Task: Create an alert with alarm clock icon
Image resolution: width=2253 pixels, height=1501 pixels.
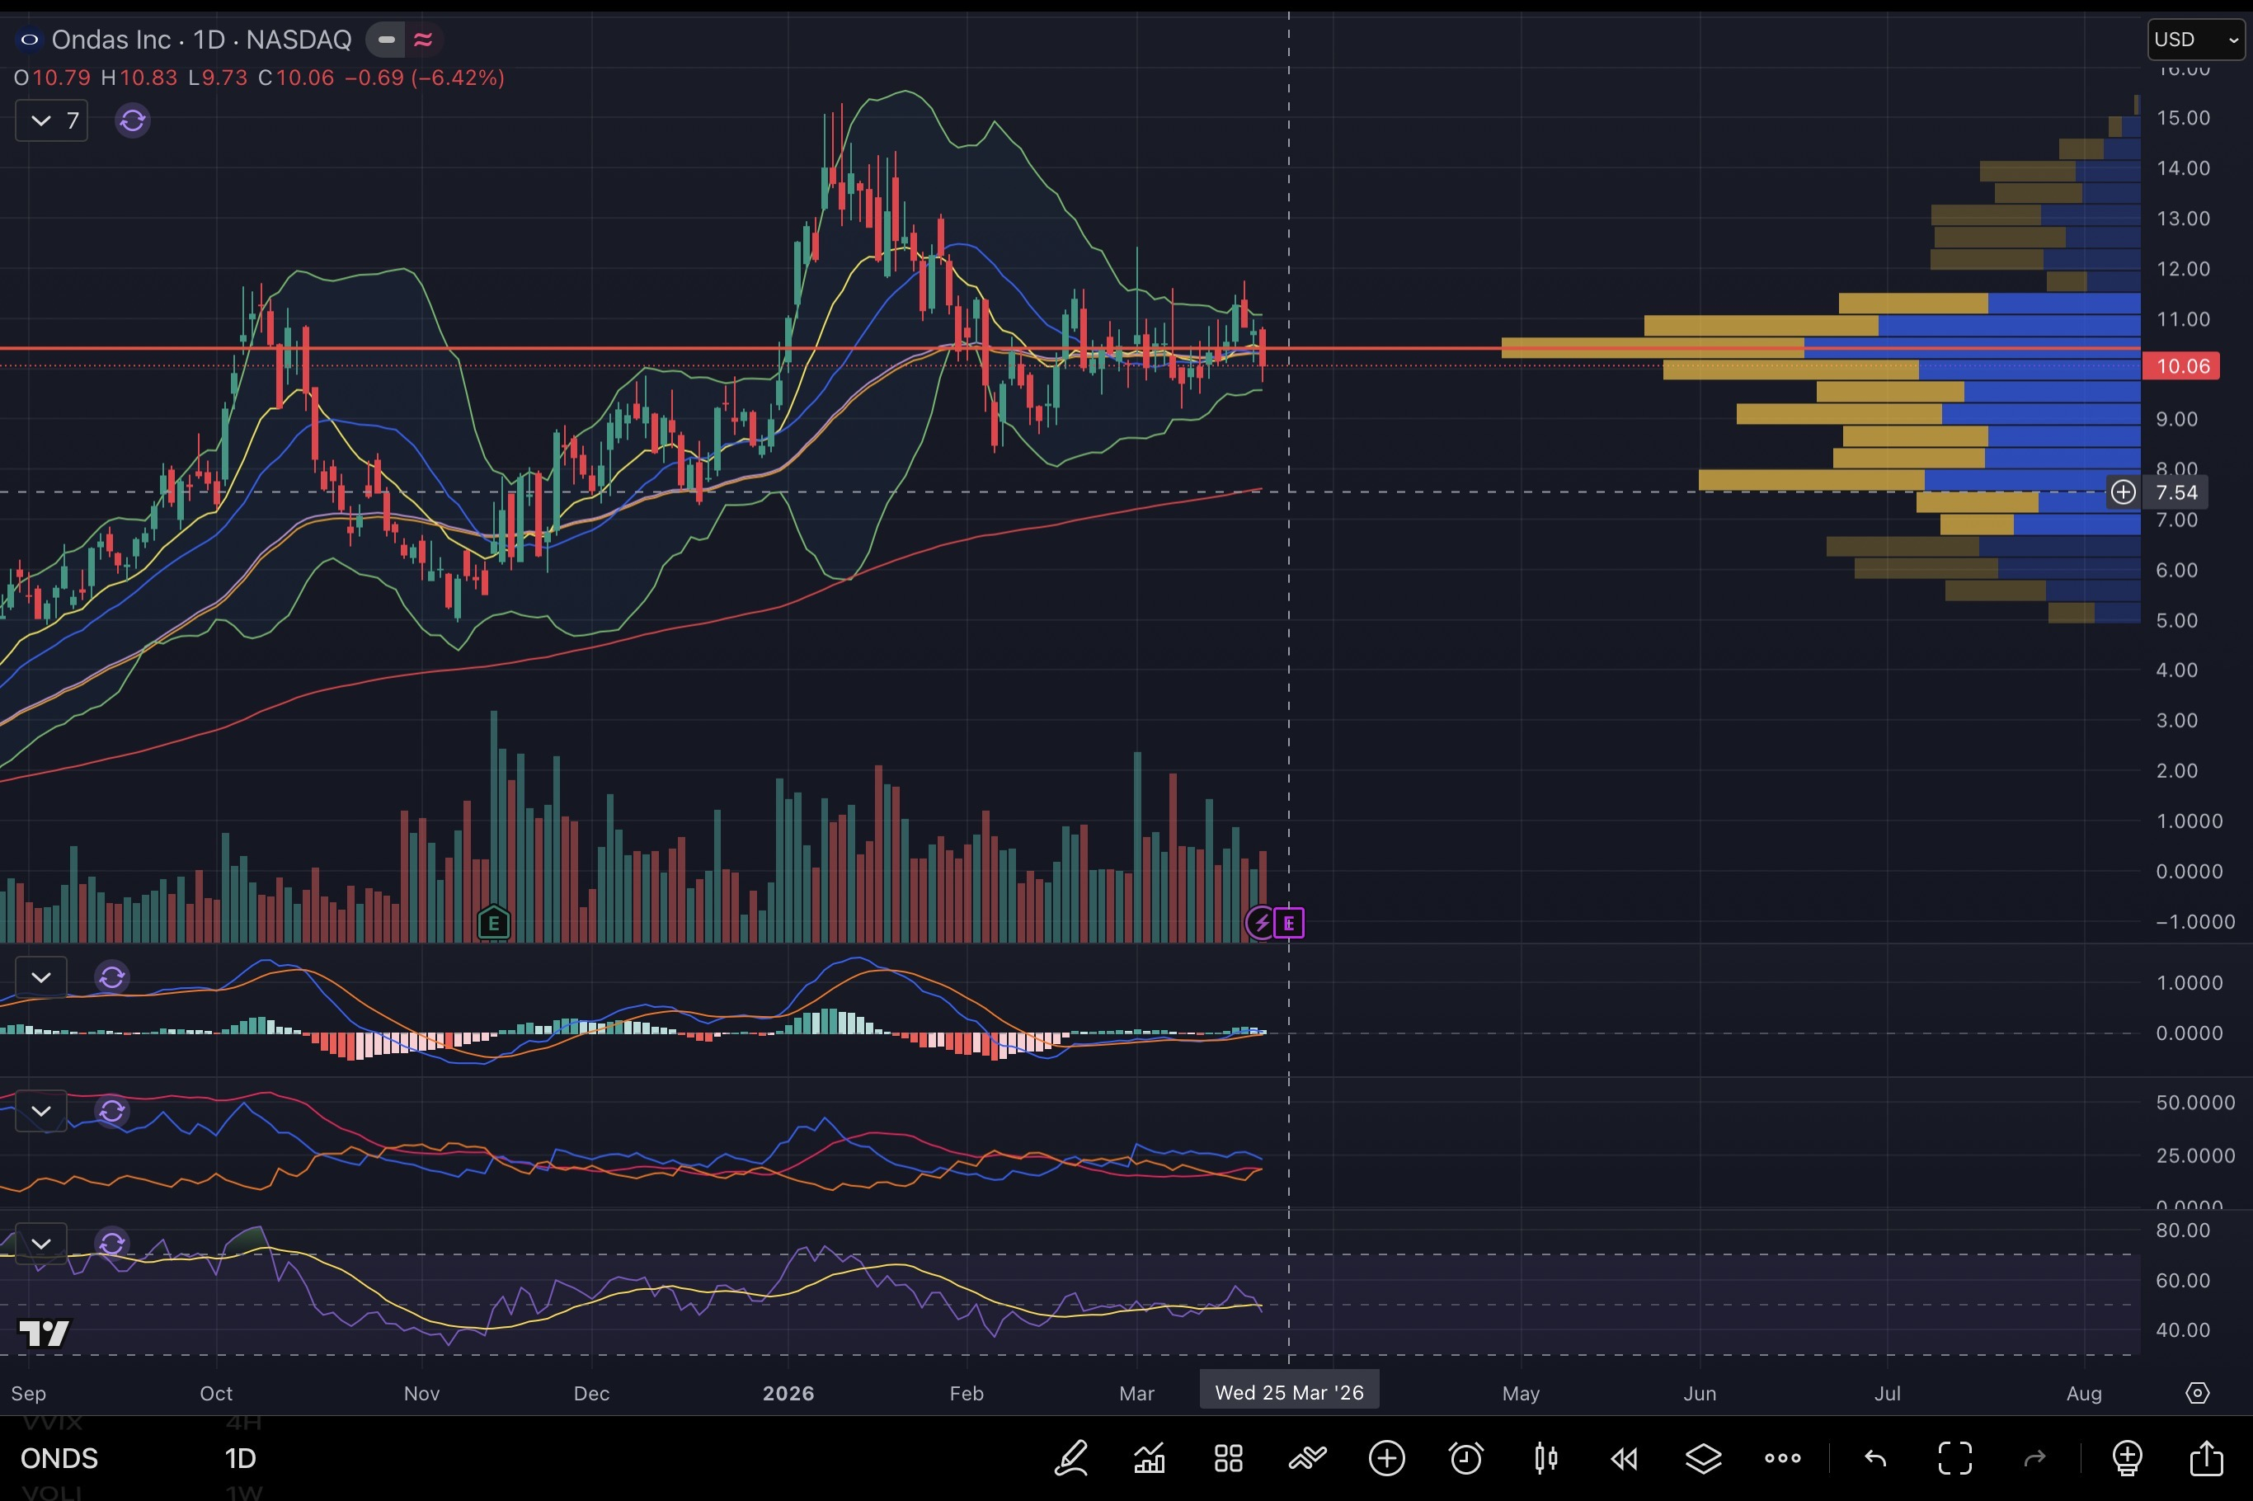Action: pos(1466,1458)
